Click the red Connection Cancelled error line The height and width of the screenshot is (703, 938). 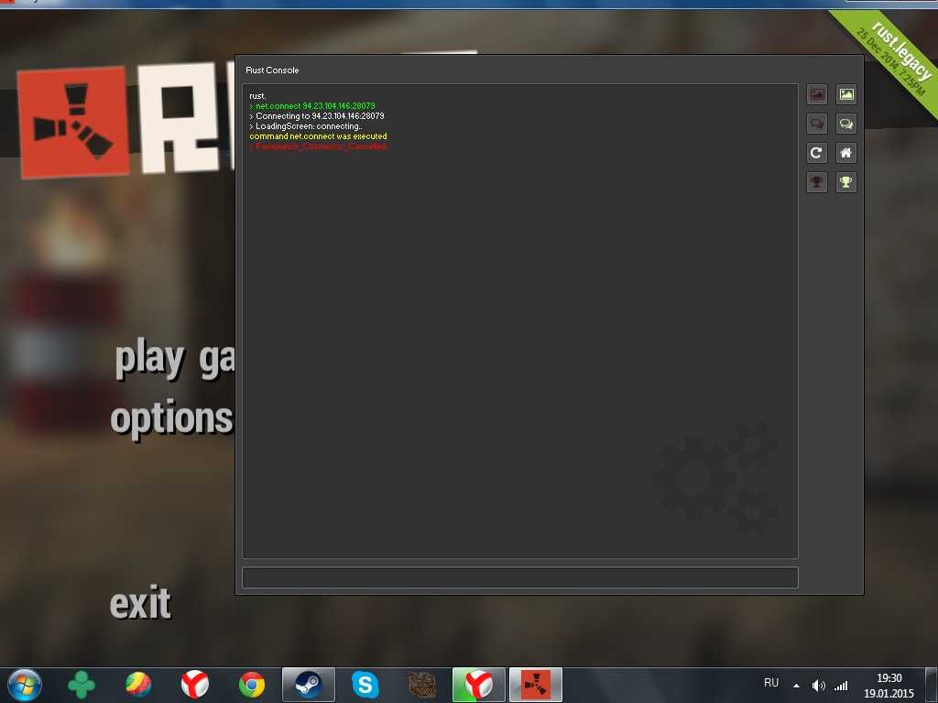tap(318, 146)
